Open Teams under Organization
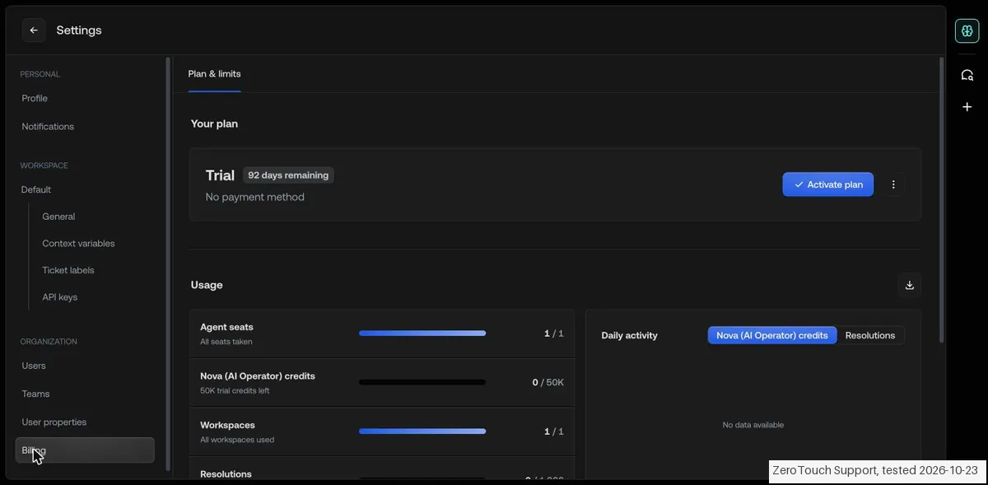The height and width of the screenshot is (485, 988). (x=35, y=394)
